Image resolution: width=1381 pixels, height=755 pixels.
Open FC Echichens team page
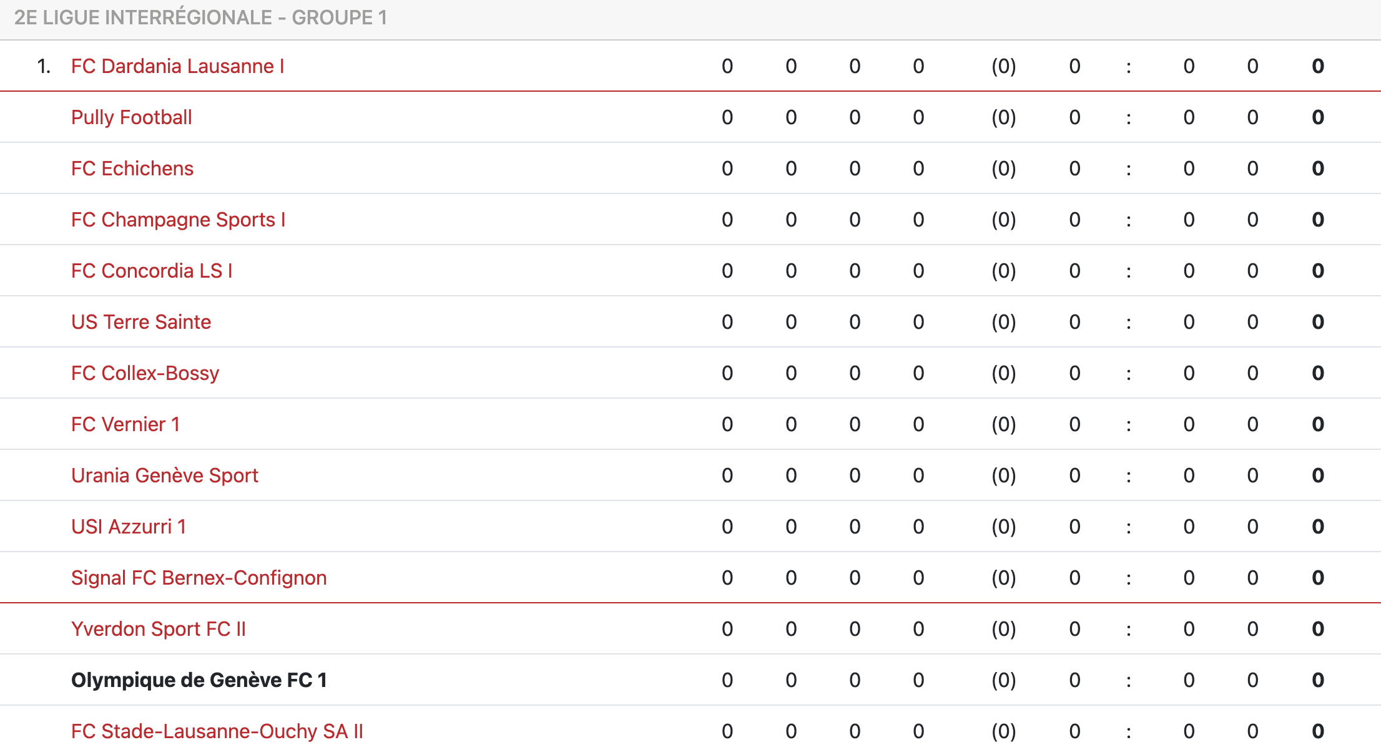(132, 168)
